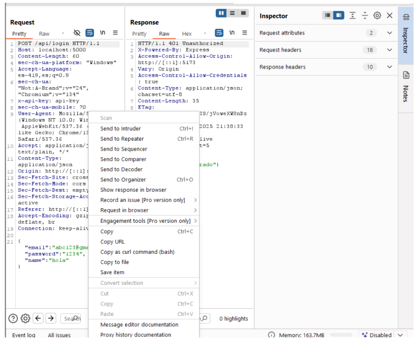Expand all Inspector sections icon
The height and width of the screenshot is (345, 418).
click(352, 15)
